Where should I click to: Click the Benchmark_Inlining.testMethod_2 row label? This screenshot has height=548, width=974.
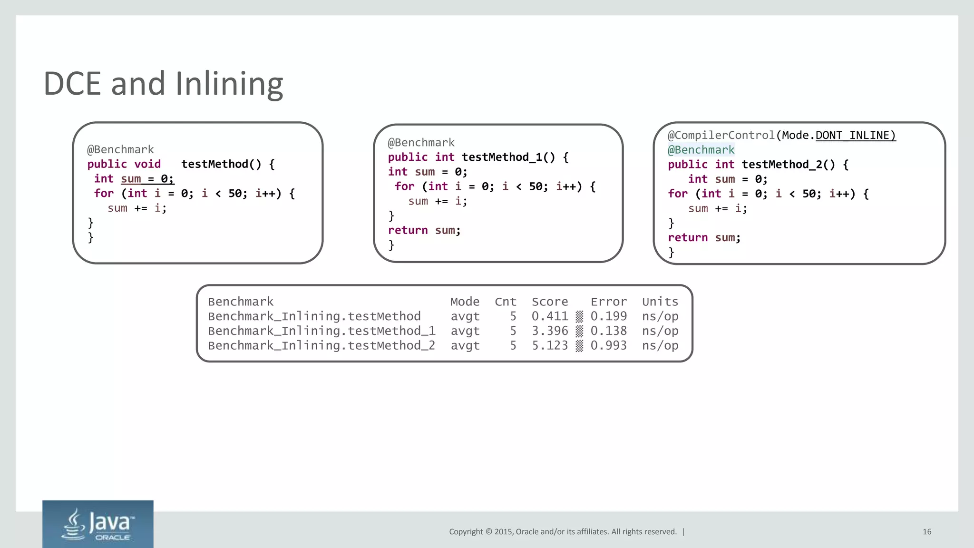point(321,346)
